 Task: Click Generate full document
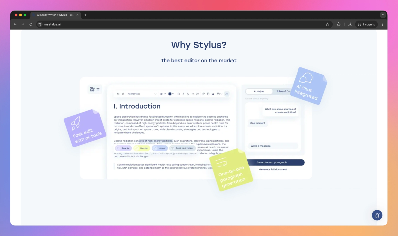point(273,169)
